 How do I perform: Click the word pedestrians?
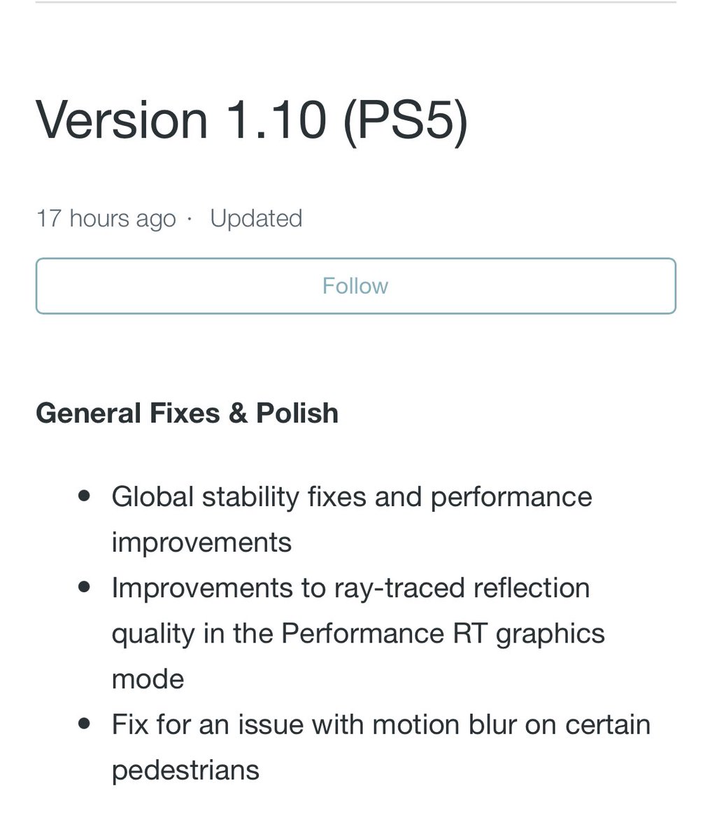(185, 770)
